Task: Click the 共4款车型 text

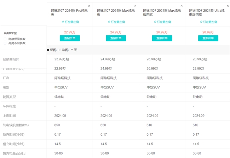Action: (x=10, y=33)
